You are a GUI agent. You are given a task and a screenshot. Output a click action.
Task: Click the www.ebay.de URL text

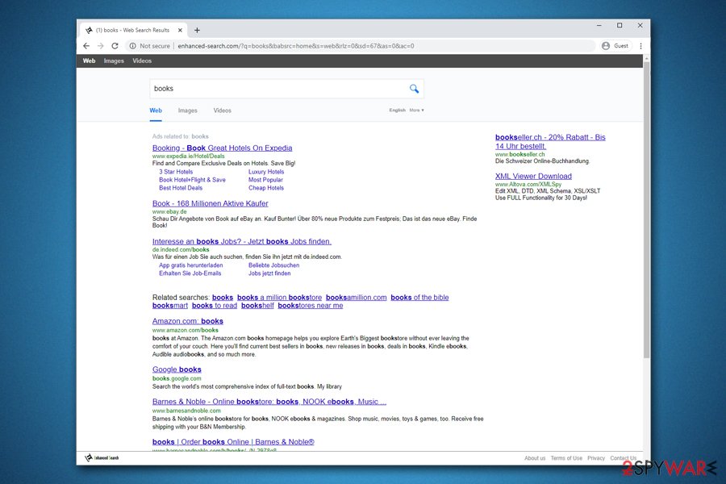click(x=169, y=211)
